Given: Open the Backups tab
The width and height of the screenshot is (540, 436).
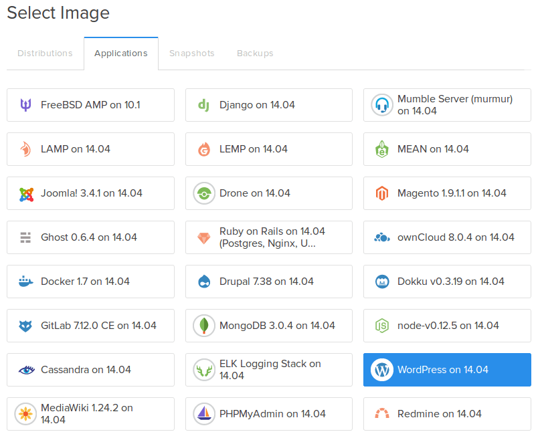Looking at the screenshot, I should tap(255, 53).
